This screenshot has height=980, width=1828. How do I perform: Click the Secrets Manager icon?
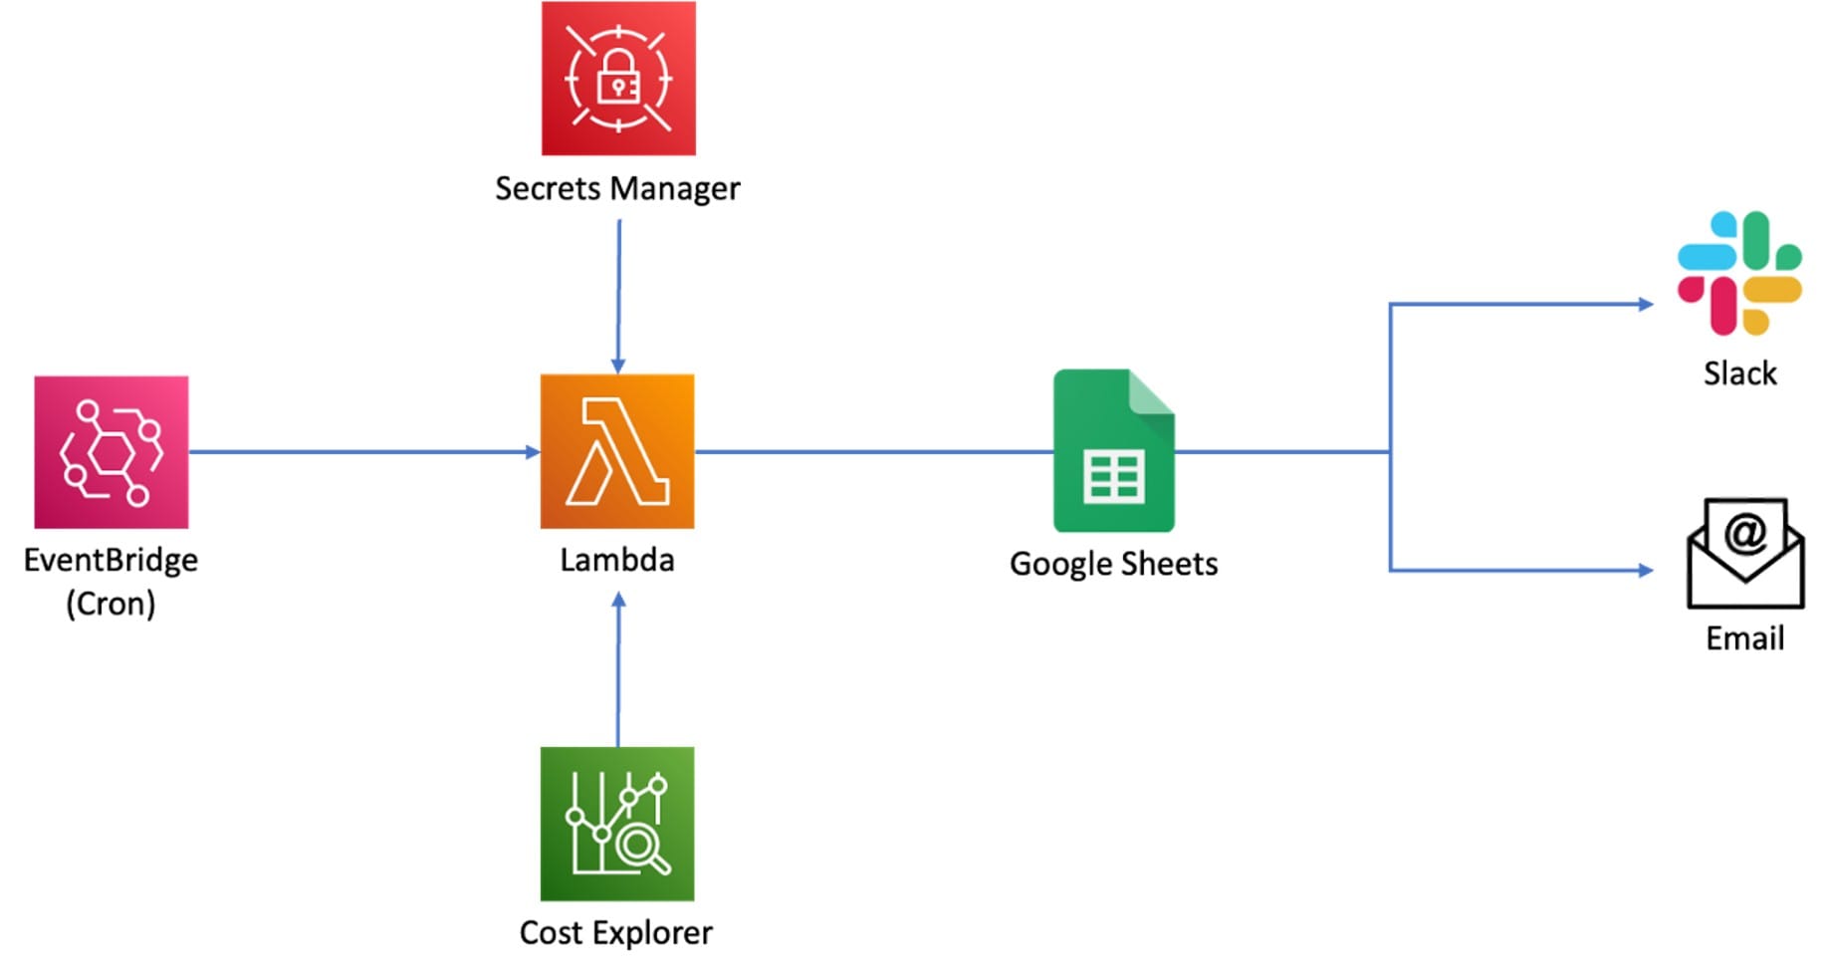point(618,79)
